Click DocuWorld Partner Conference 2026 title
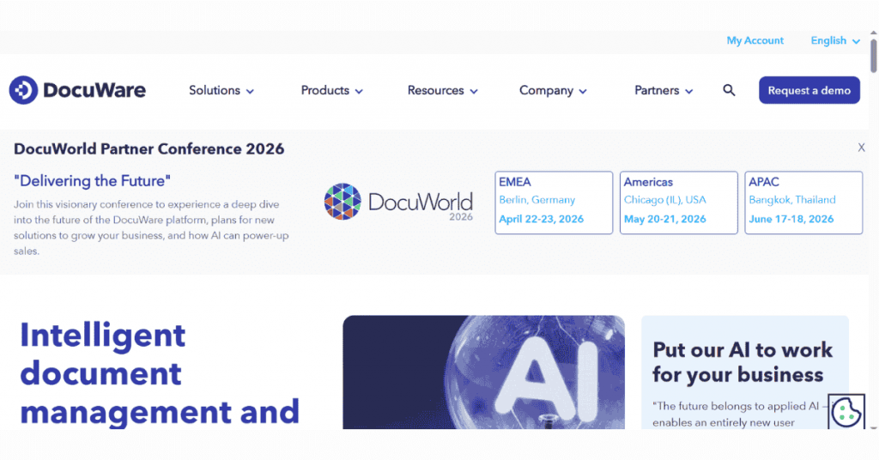Viewport: 879px width, 460px height. pyautogui.click(x=149, y=149)
